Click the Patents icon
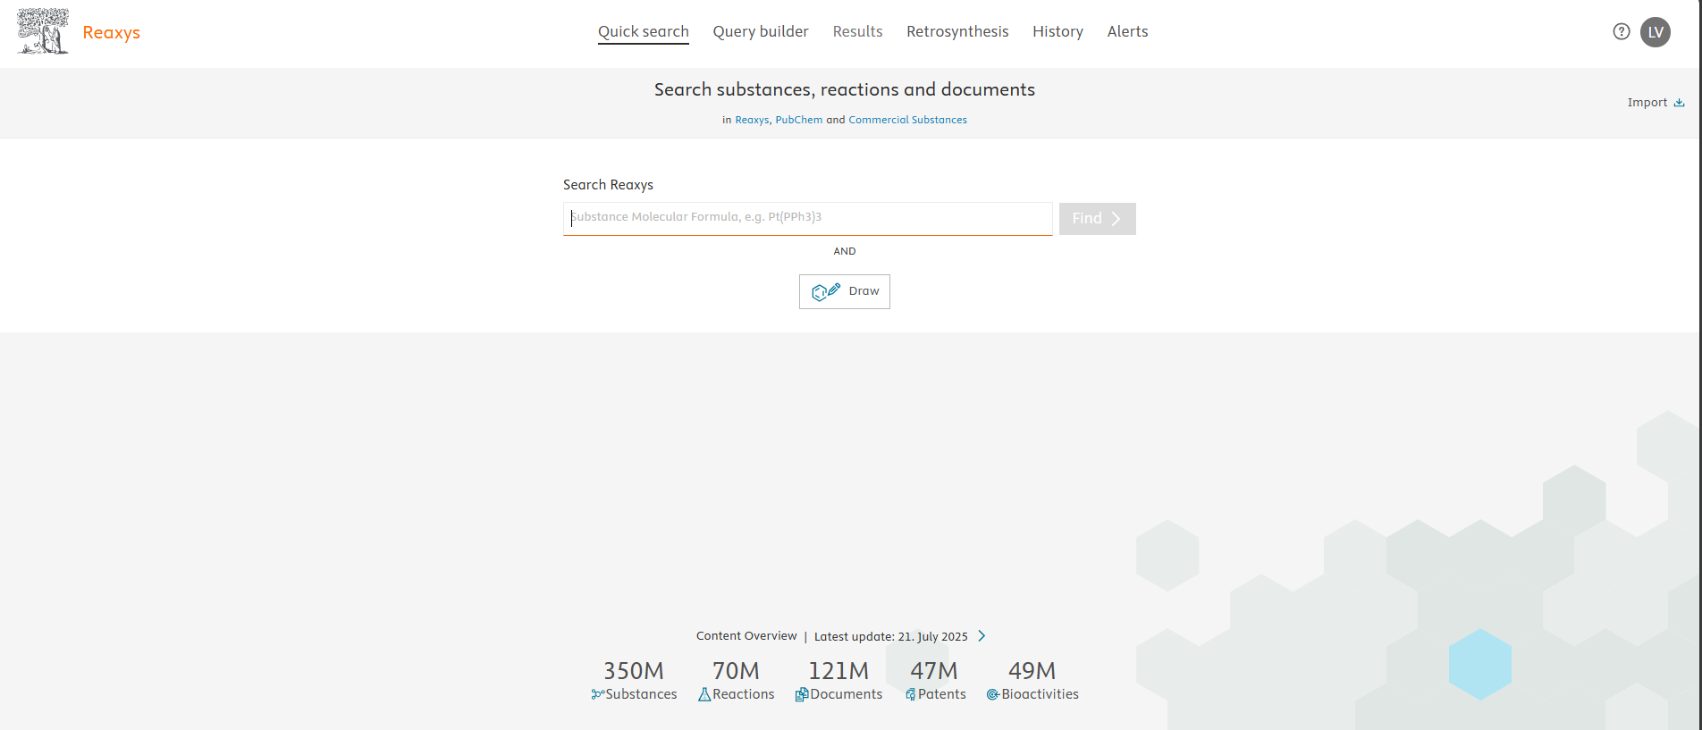Screen dimensions: 1702x730 (911, 694)
